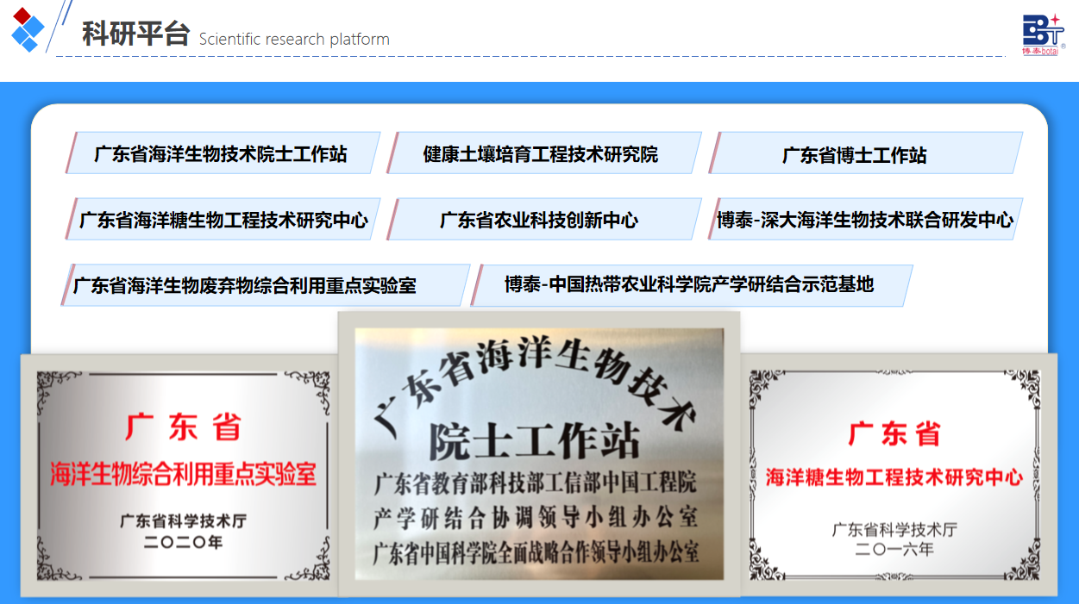Click 广东省科学技术厅 text on the left plaque
The image size is (1079, 604).
coord(183,521)
